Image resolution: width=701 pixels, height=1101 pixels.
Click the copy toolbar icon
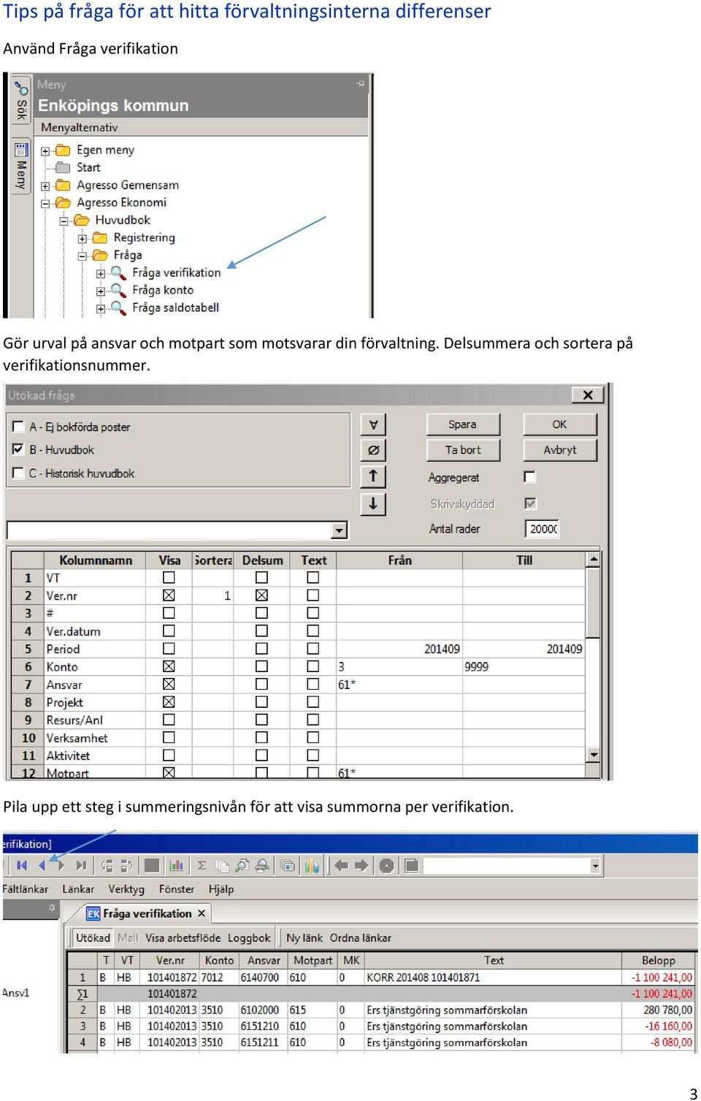(222, 866)
